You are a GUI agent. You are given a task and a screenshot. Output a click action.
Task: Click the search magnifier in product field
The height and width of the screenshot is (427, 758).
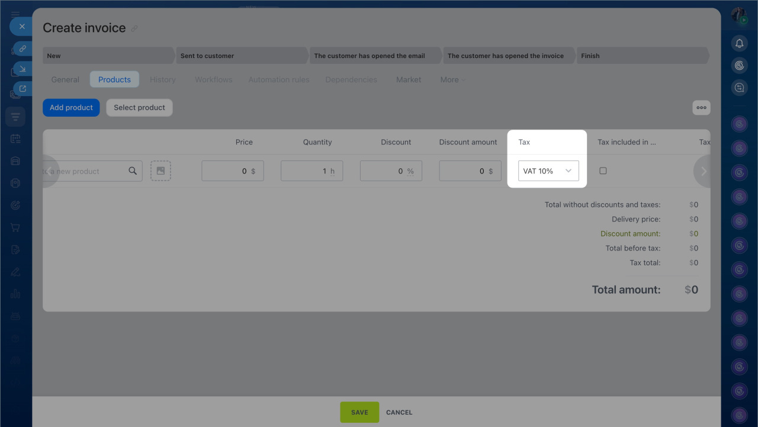133,171
